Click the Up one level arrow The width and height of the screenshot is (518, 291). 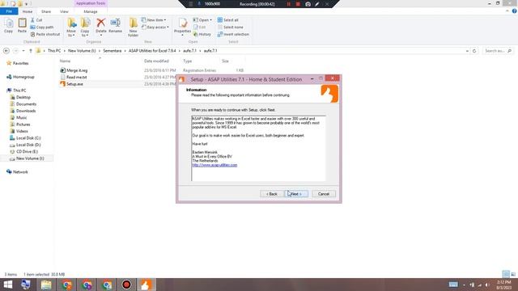click(31, 51)
